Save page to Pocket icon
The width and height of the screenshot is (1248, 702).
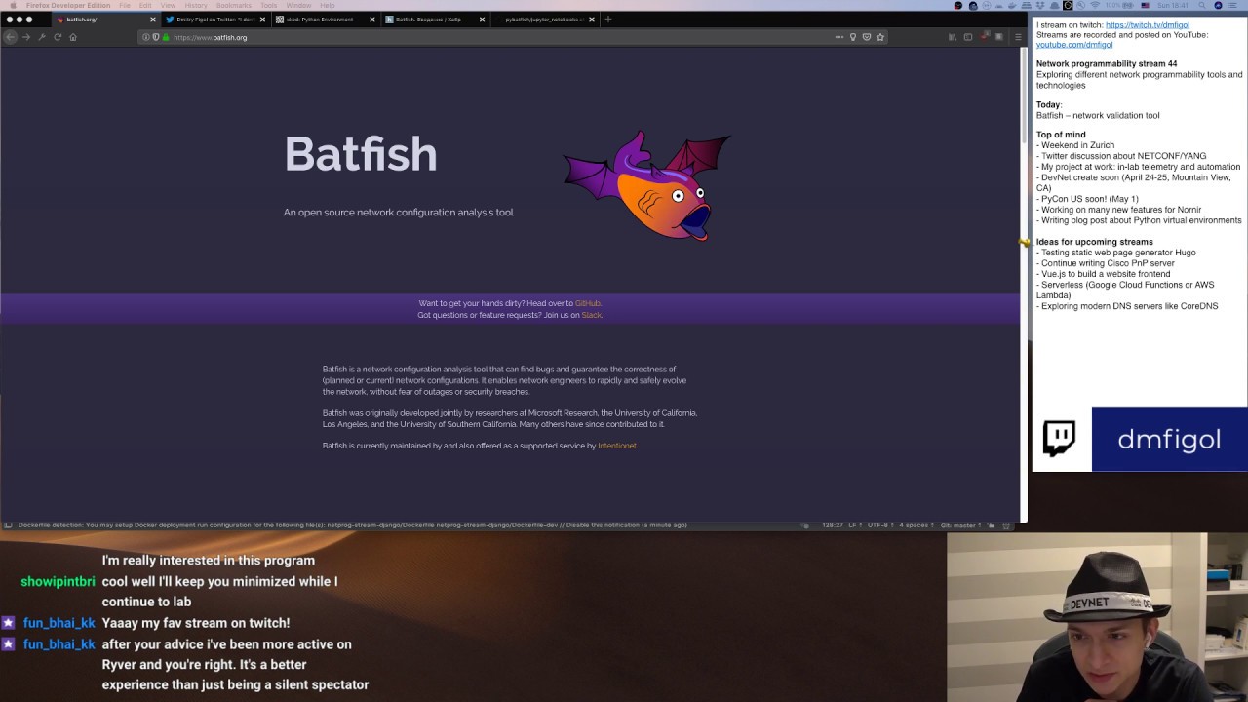(867, 37)
